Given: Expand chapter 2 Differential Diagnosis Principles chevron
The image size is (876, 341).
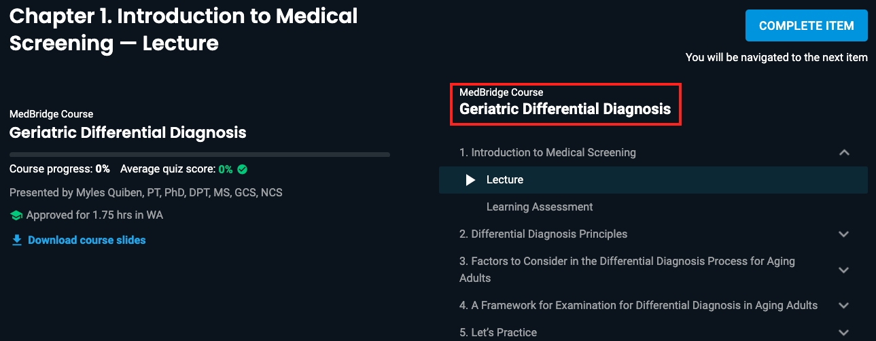Looking at the screenshot, I should tap(844, 234).
